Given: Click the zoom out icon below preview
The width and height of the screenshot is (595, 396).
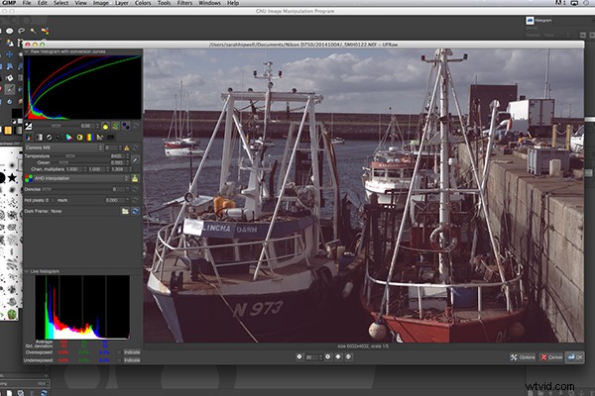Looking at the screenshot, I should coord(299,357).
